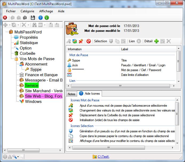Click the tree panel horizontal scrollbar thumb

pyautogui.click(x=23, y=150)
